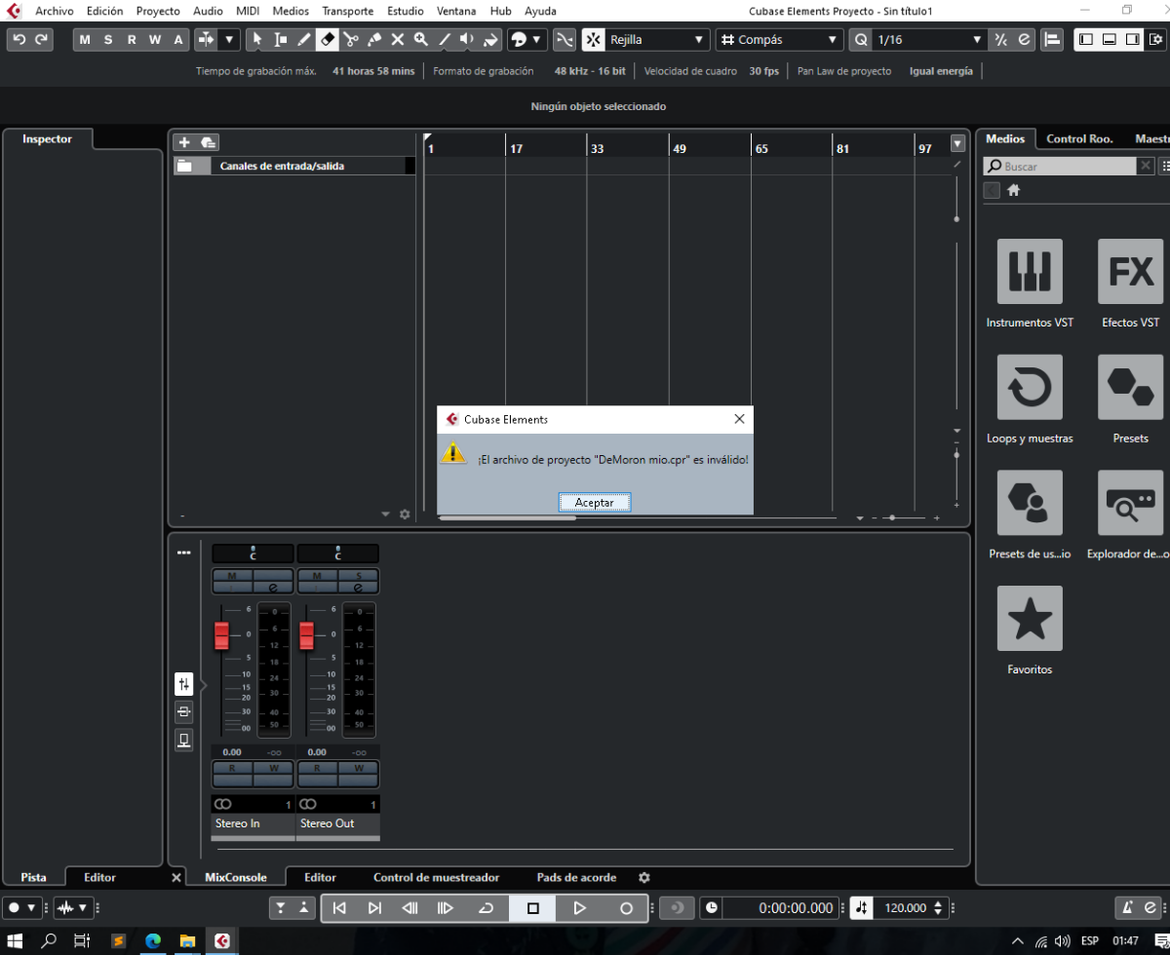Click the Stereo Out volume fader
Image resolution: width=1170 pixels, height=955 pixels.
[307, 635]
